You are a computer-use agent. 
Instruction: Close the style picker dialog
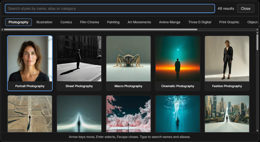pyautogui.click(x=245, y=8)
